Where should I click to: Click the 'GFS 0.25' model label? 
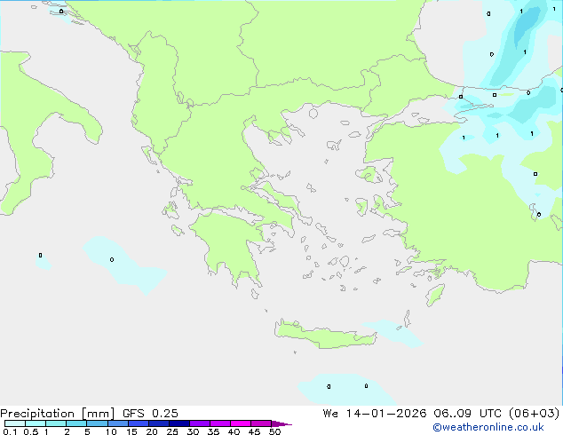(150, 414)
